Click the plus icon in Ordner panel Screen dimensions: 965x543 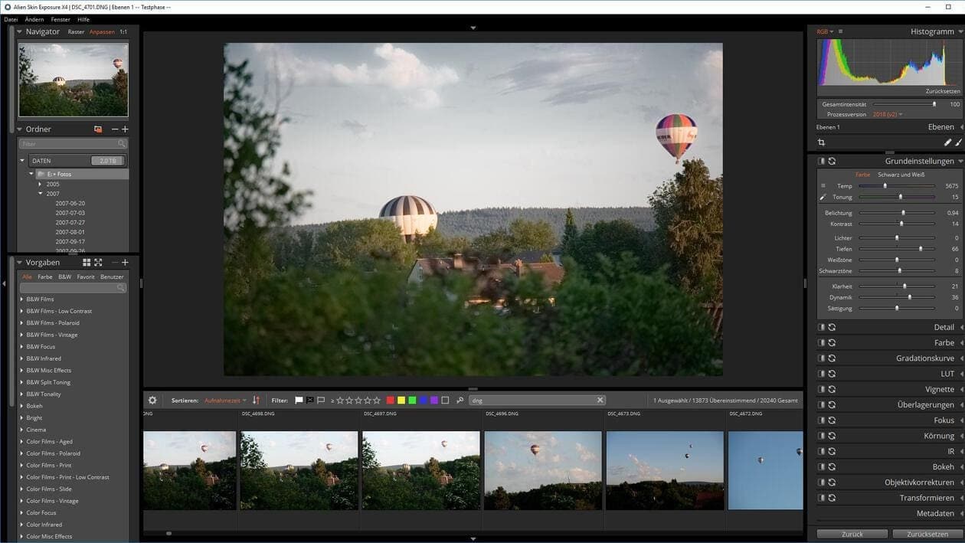click(x=125, y=129)
